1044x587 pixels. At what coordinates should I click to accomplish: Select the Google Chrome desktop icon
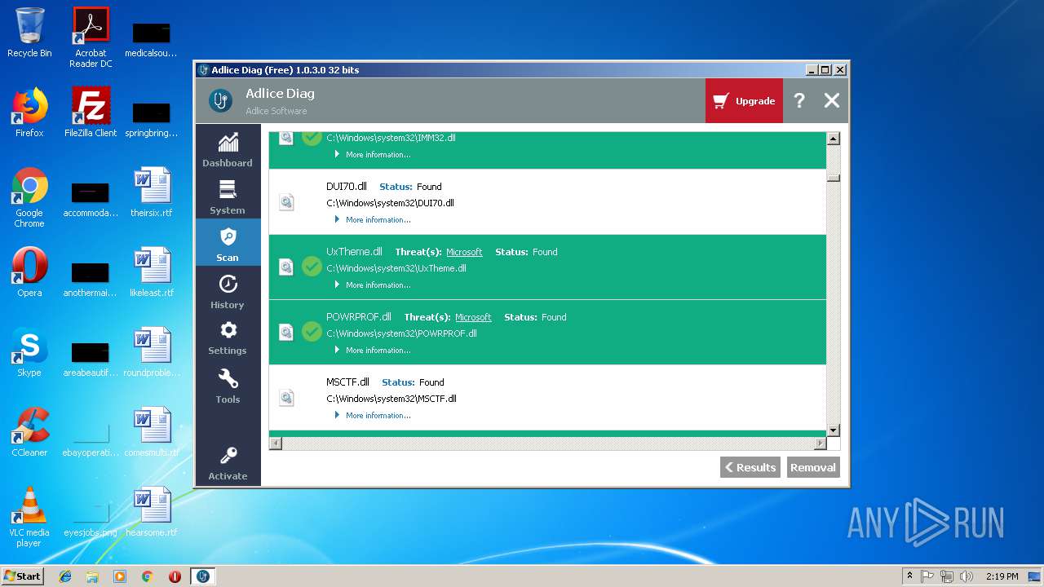[x=29, y=197]
